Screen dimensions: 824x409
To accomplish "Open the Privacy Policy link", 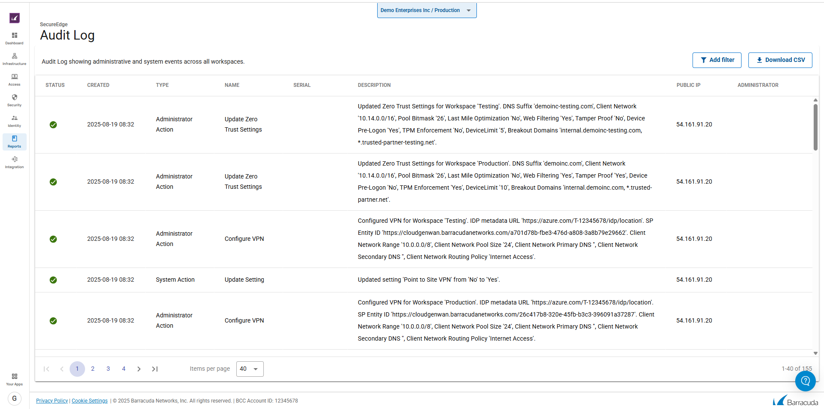I will (x=52, y=401).
